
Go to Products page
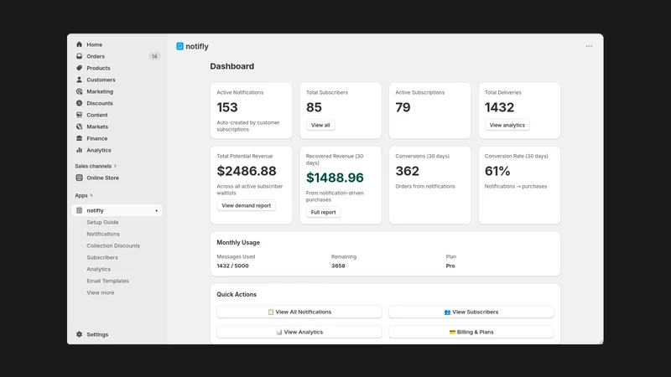click(98, 68)
